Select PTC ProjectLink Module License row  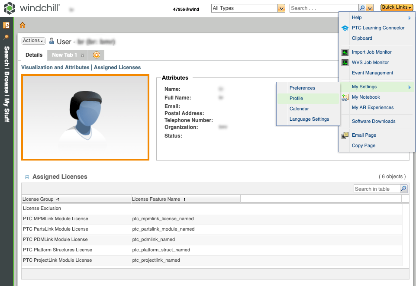tap(212, 260)
